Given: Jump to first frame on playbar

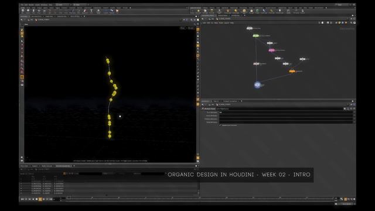Looking at the screenshot, I should (x=22, y=199).
